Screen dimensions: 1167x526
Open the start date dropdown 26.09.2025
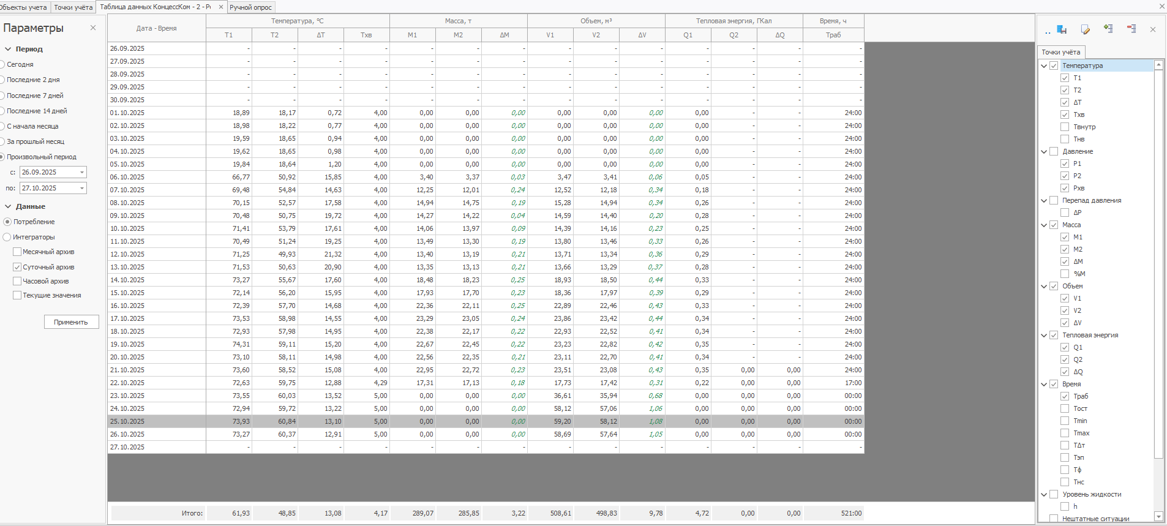[82, 173]
